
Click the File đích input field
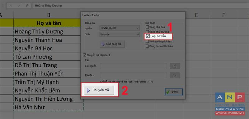coord(134,75)
